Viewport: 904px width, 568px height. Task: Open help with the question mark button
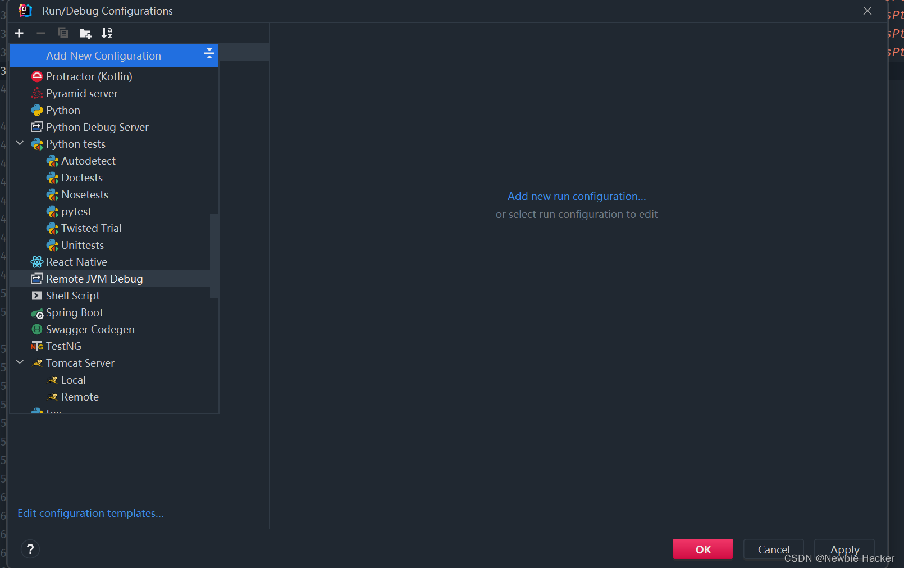click(x=30, y=549)
